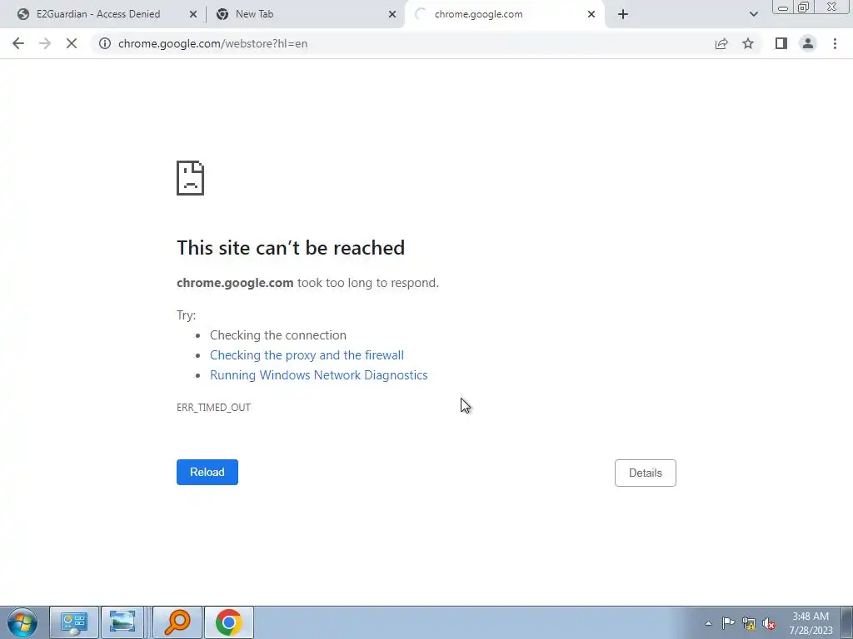Open Checking the proxy and the firewall link
853x639 pixels.
(307, 354)
